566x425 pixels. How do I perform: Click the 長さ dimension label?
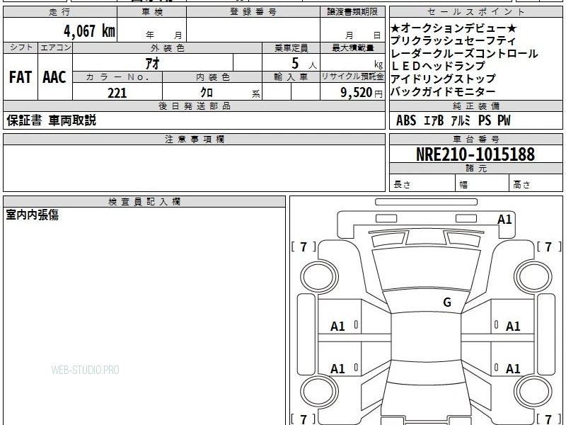point(402,184)
